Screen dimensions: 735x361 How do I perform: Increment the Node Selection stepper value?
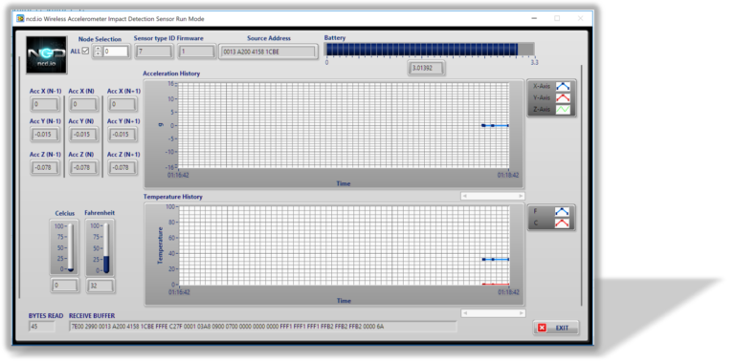(x=98, y=49)
